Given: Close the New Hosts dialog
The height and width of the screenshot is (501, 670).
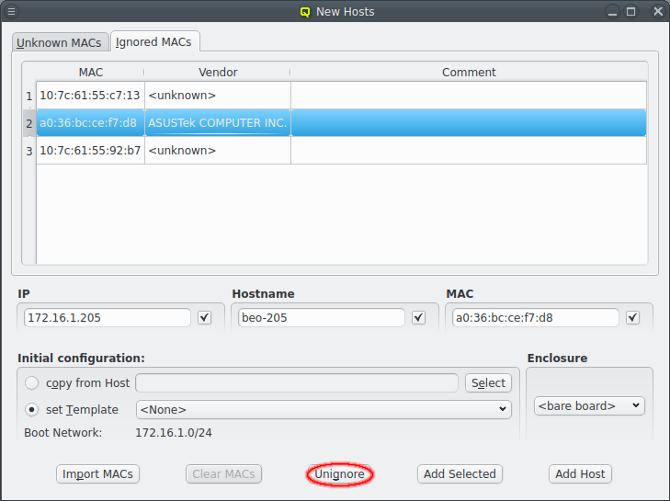Looking at the screenshot, I should tap(655, 12).
